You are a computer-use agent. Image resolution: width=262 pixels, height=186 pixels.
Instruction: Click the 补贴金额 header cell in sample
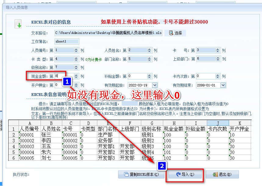pyautogui.click(x=196, y=129)
